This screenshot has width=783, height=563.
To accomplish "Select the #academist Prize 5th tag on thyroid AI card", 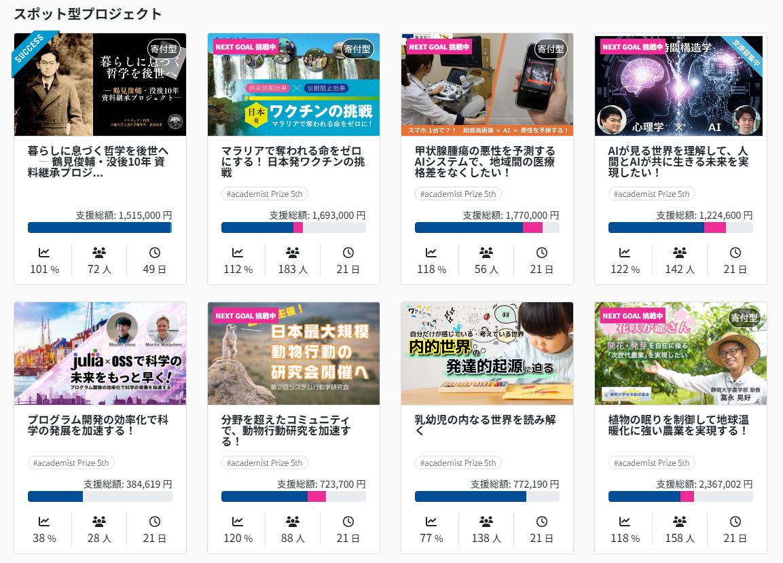I will coord(458,194).
